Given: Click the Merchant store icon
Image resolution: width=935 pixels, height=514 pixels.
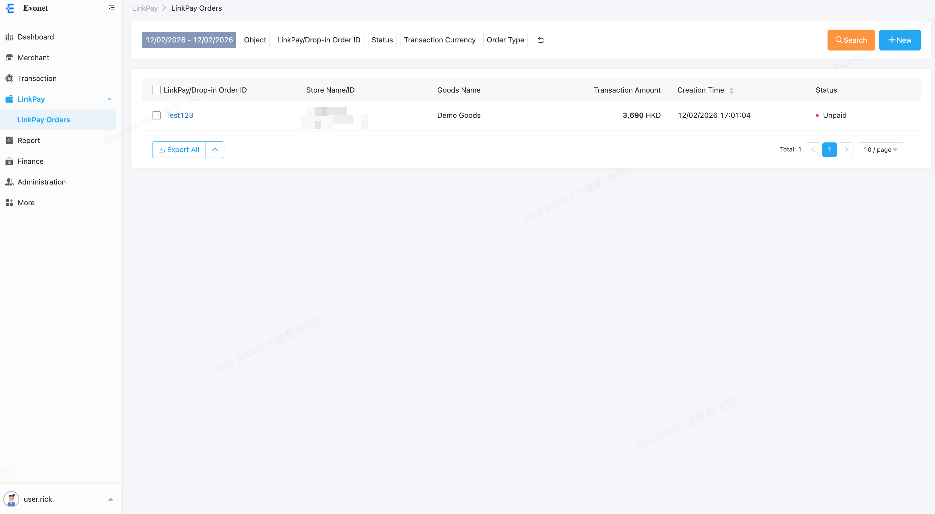Looking at the screenshot, I should [x=9, y=58].
